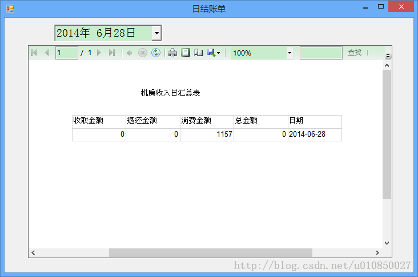Screen dimensions: 418x277
Task: Click the 查找 find button
Action: [x=355, y=53]
